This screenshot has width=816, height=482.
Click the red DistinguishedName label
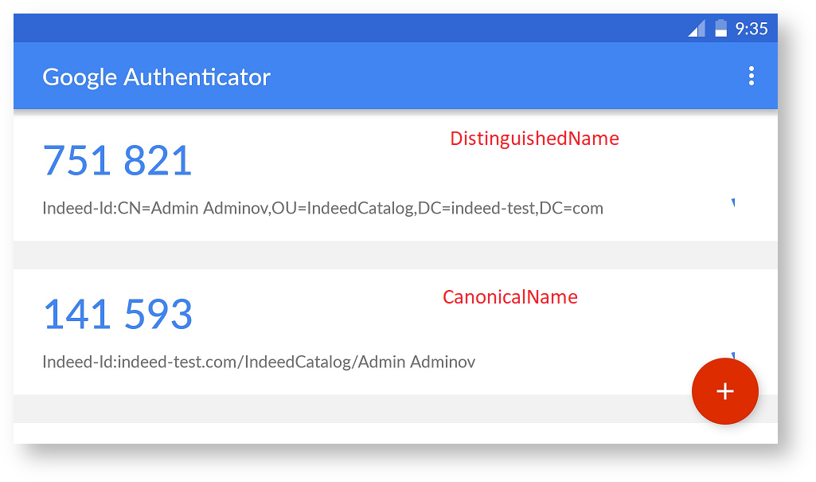(534, 139)
